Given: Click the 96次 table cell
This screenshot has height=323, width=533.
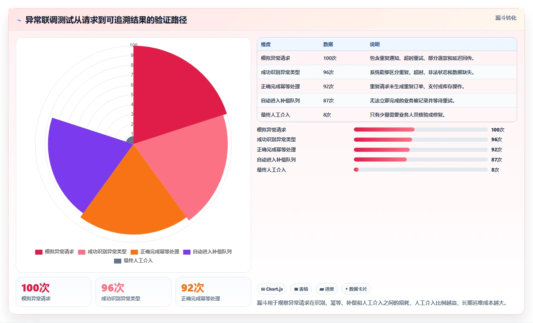Looking at the screenshot, I should [x=328, y=72].
